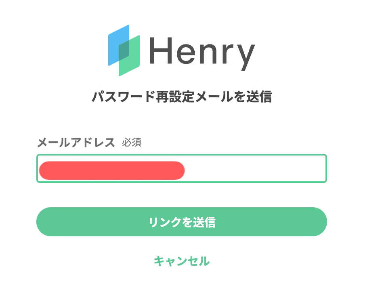382x290 pixels.
Task: Send the password reset link
Action: [181, 222]
